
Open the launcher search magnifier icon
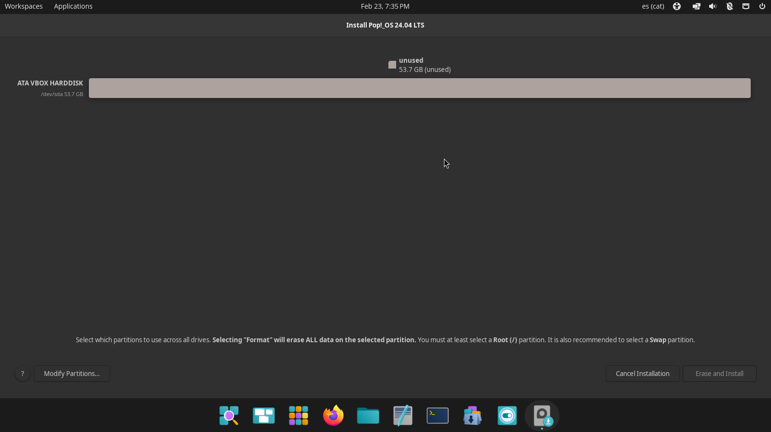229,416
